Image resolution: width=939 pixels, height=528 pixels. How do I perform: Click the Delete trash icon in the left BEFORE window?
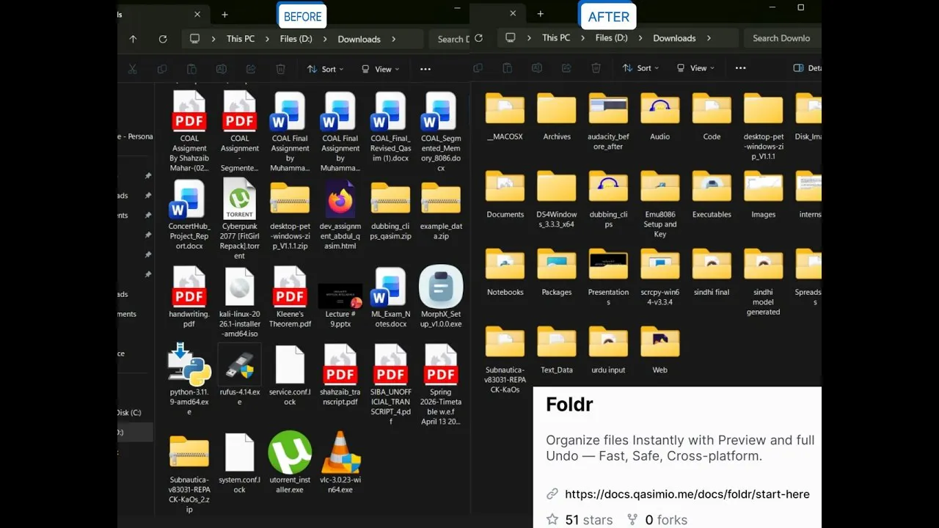tap(280, 69)
